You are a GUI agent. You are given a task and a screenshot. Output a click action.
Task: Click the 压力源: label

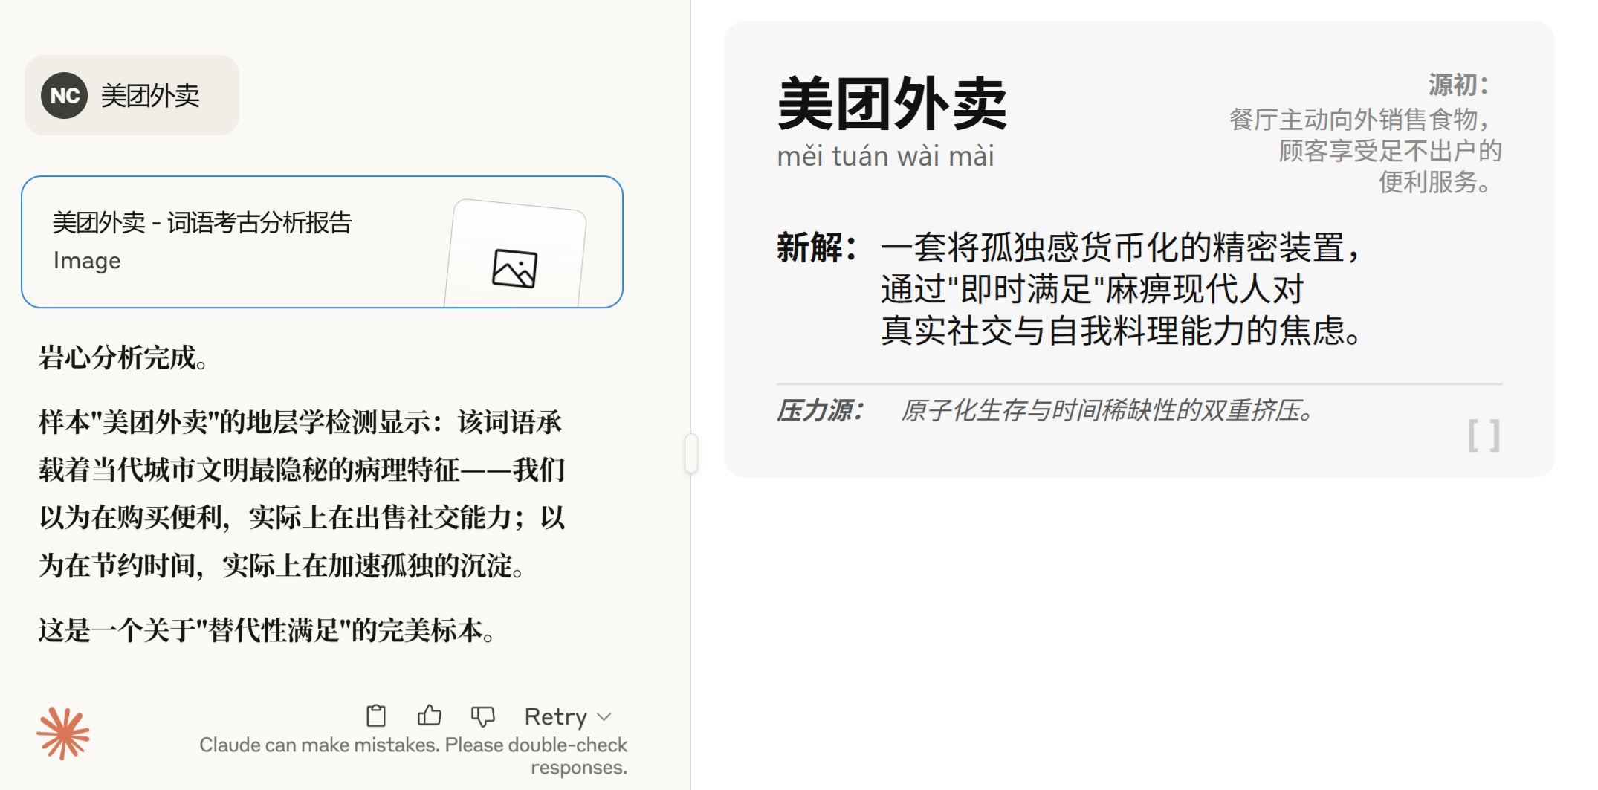(820, 410)
